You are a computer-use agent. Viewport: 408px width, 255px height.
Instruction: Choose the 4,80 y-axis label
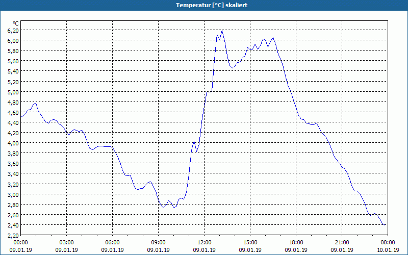point(13,103)
